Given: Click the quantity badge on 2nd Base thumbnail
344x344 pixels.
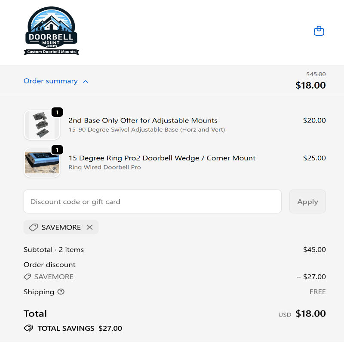Looking at the screenshot, I should pos(57,112).
